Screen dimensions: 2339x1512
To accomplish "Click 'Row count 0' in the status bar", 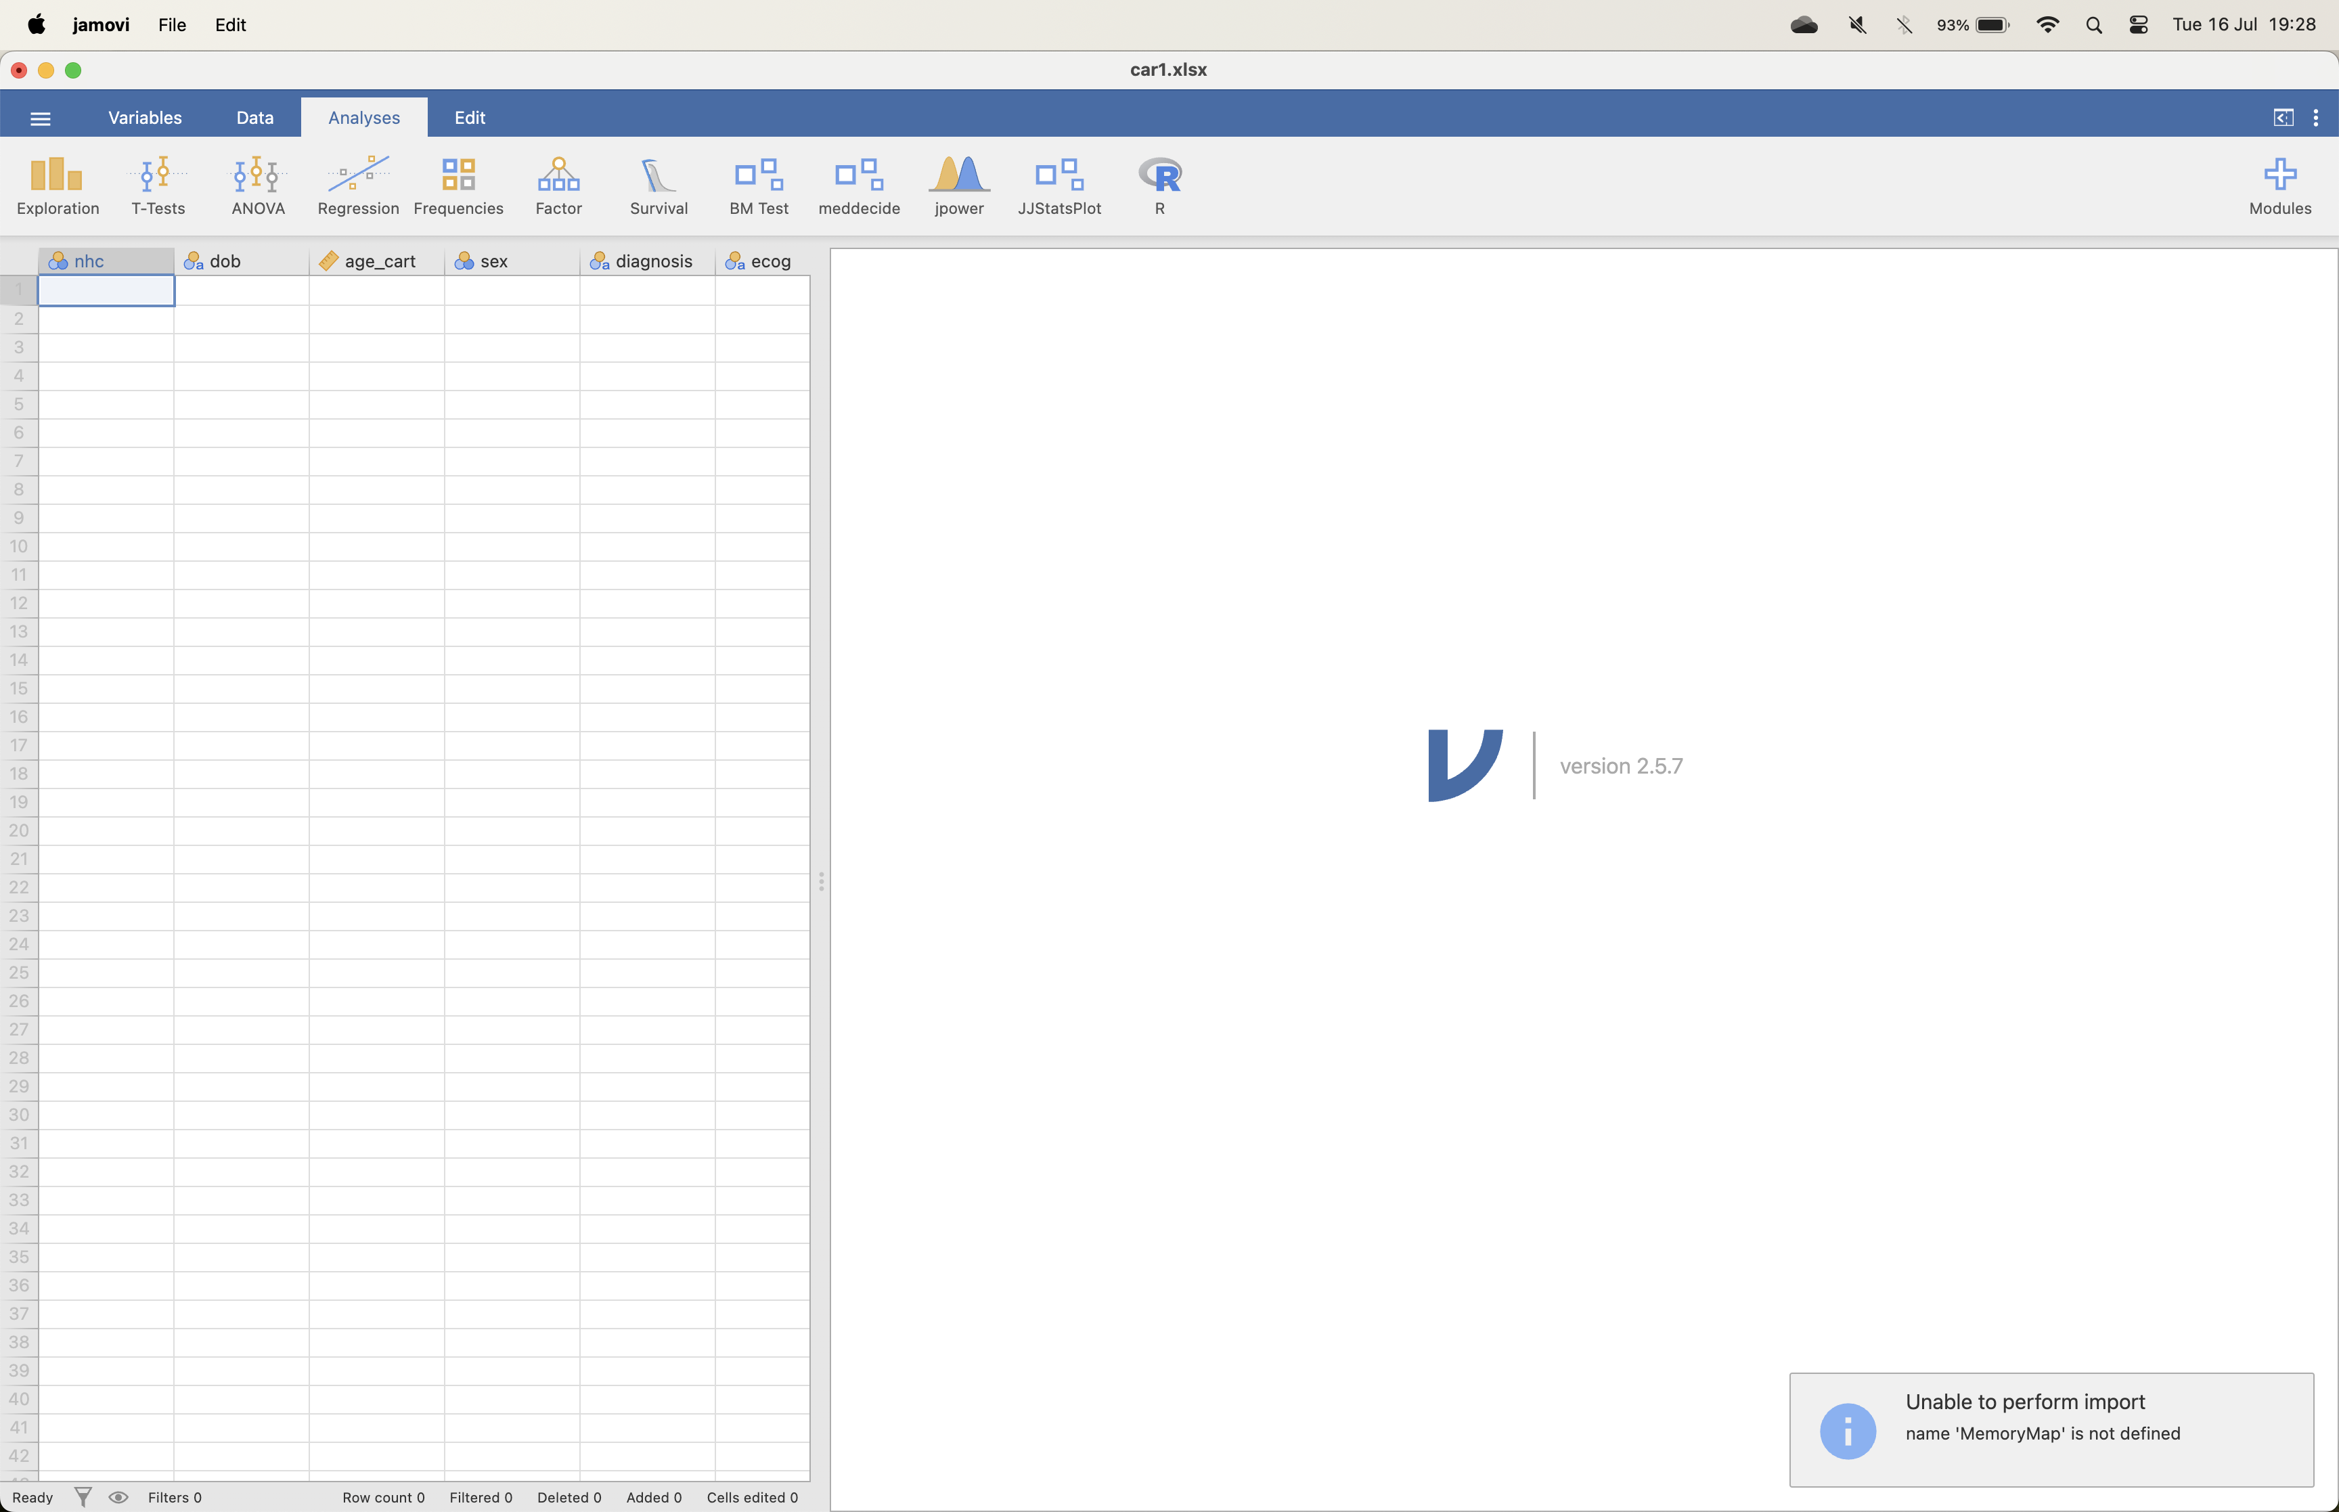I will (384, 1497).
